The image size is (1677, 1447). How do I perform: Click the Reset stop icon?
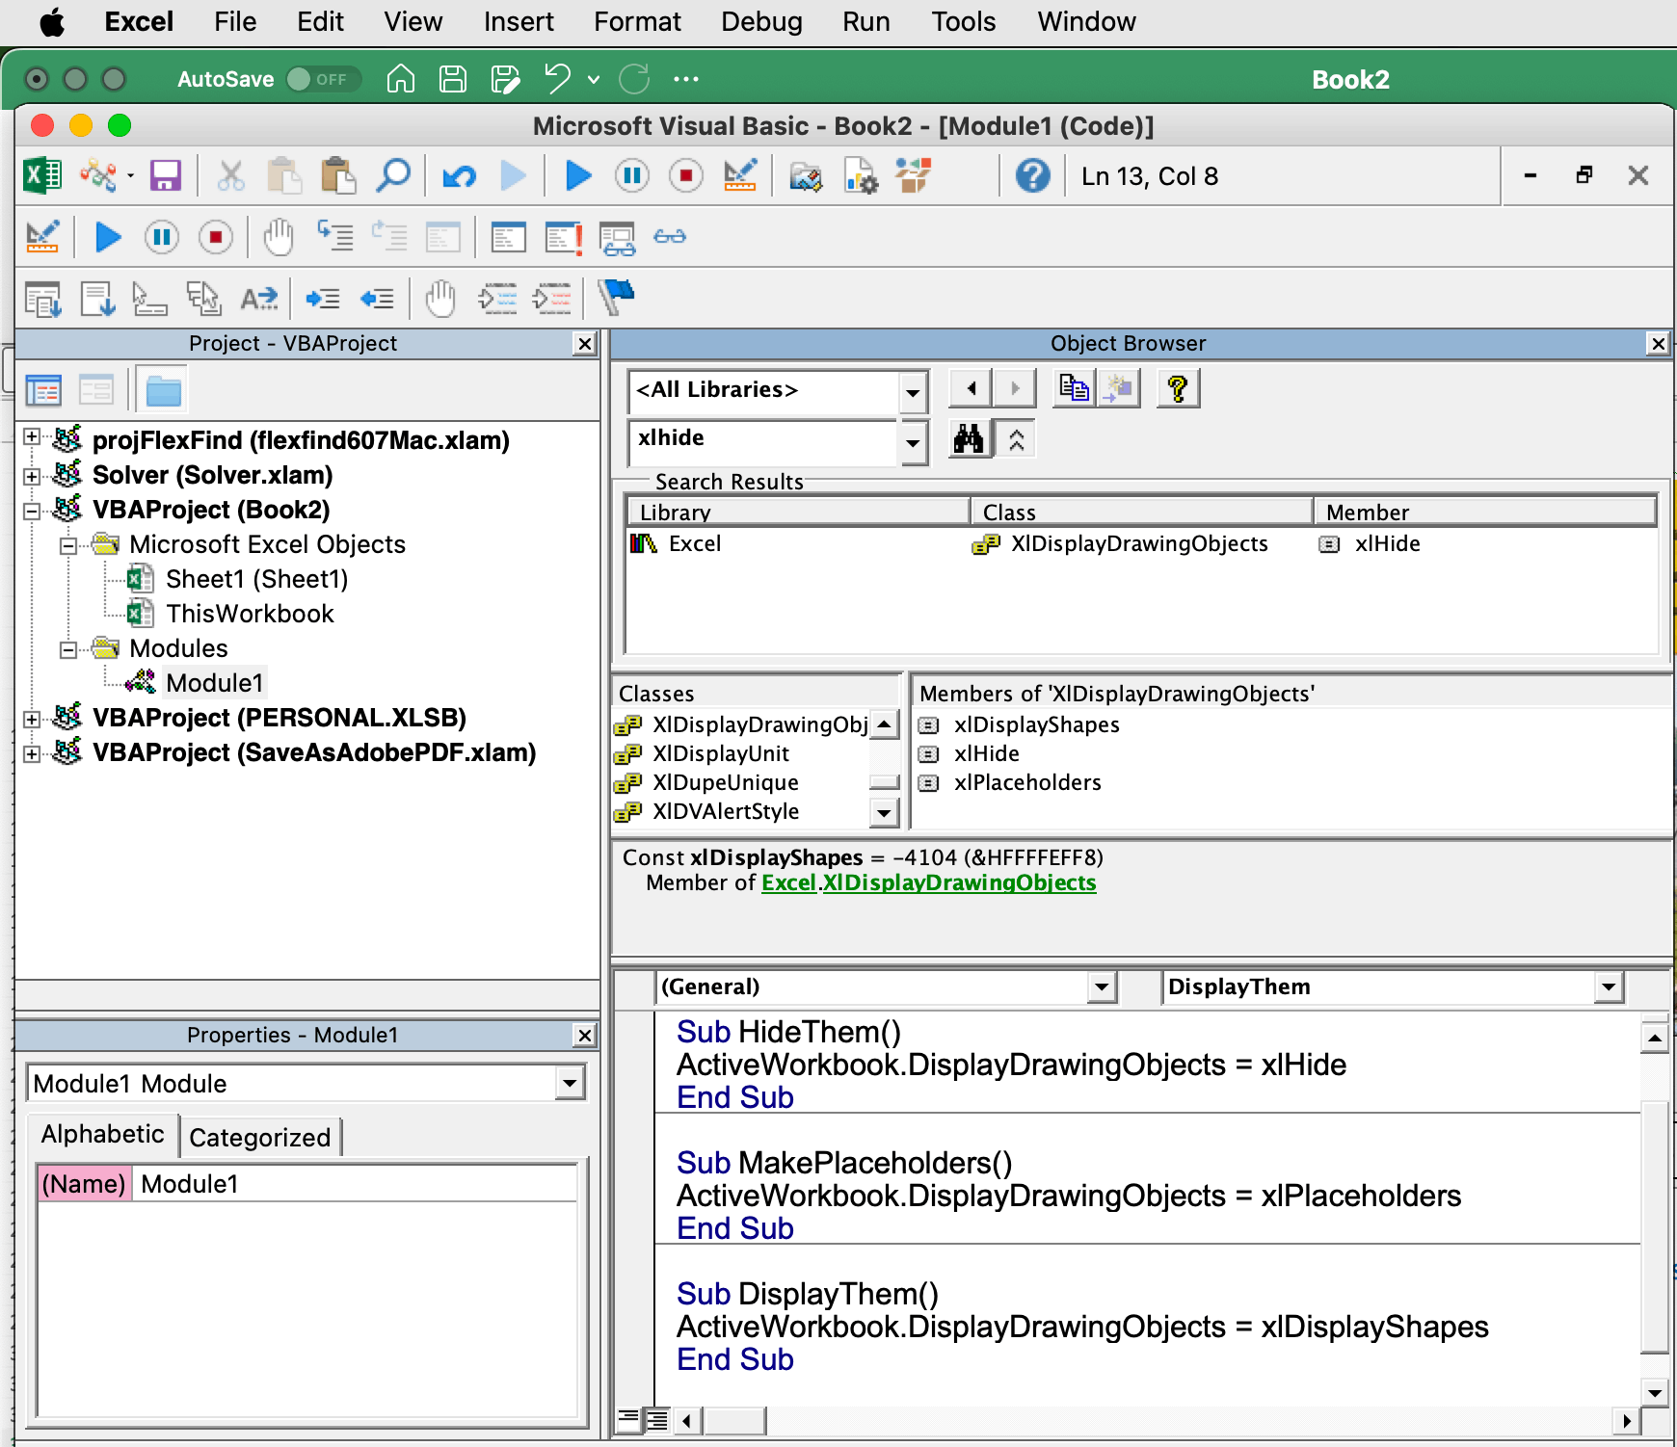point(685,176)
